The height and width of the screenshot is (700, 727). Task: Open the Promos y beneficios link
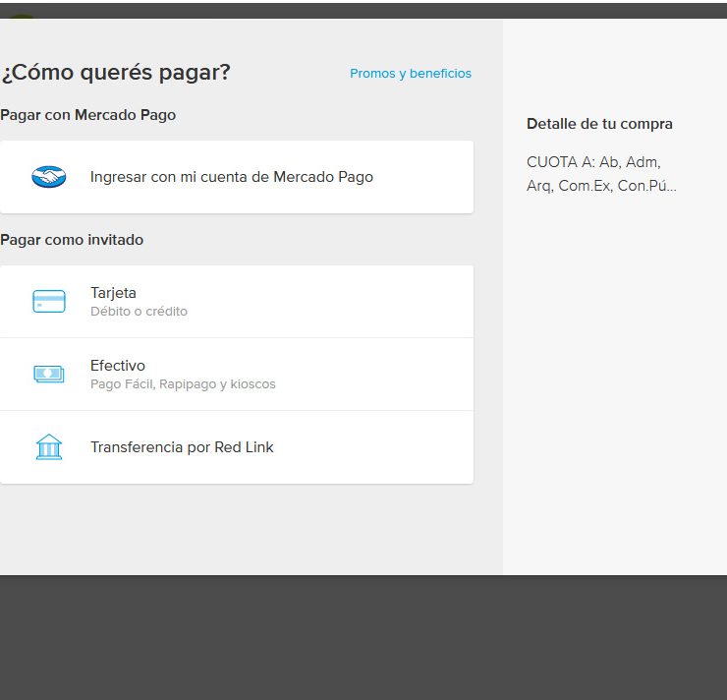[x=411, y=74]
